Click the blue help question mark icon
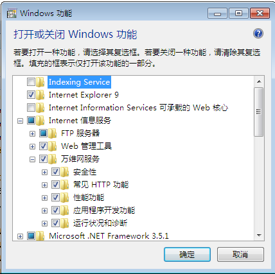The width and height of the screenshot is (275, 274). (258, 33)
